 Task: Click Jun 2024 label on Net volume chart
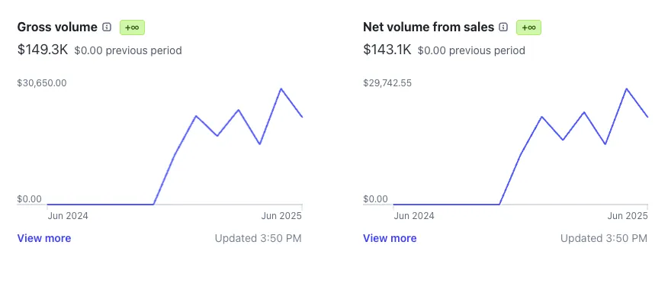(413, 216)
